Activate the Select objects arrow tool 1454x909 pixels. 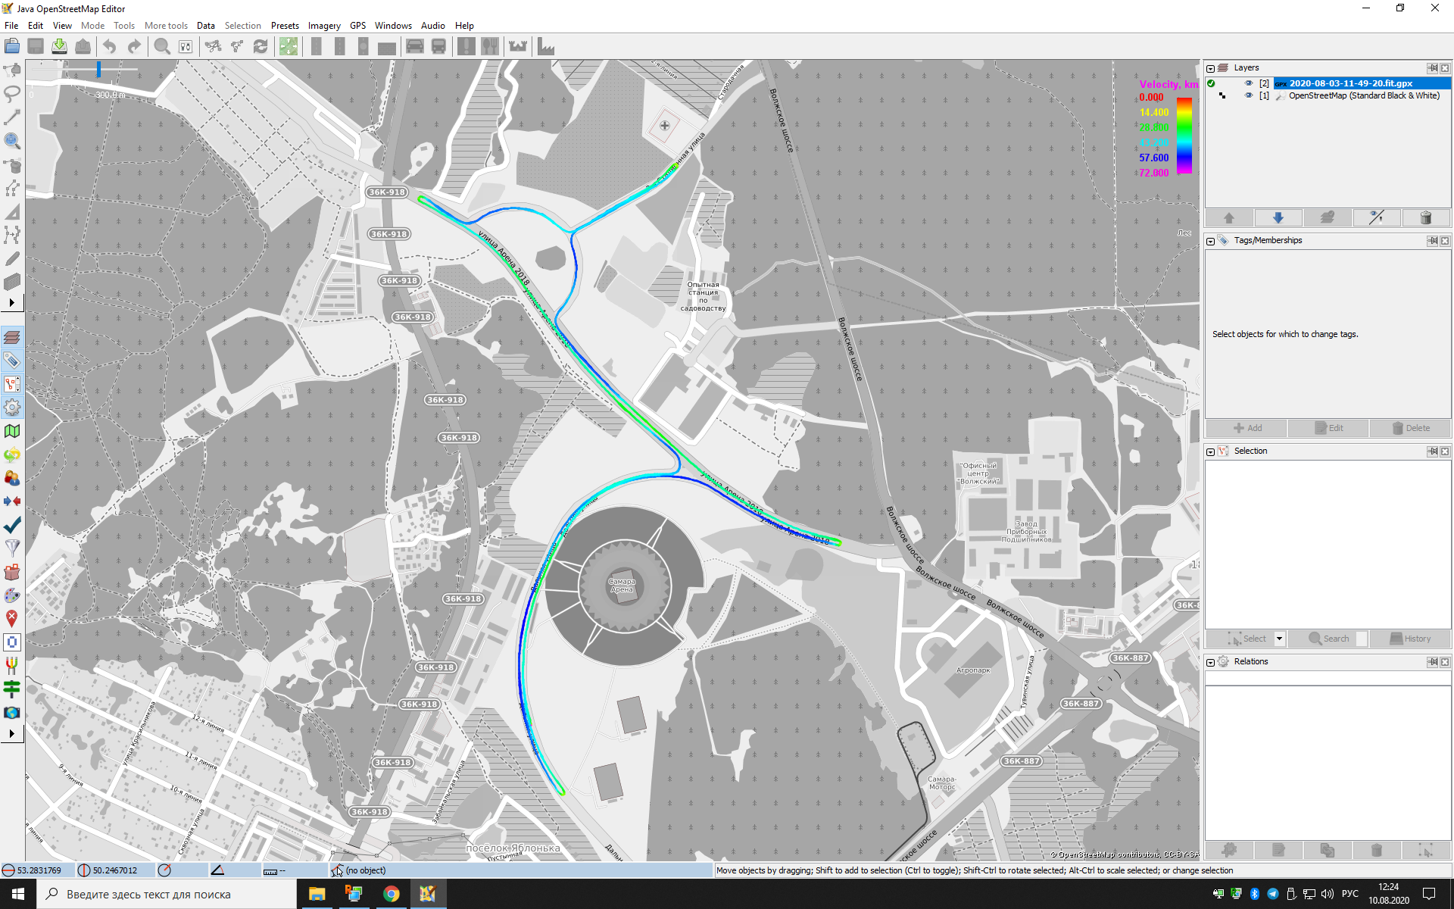(x=12, y=70)
